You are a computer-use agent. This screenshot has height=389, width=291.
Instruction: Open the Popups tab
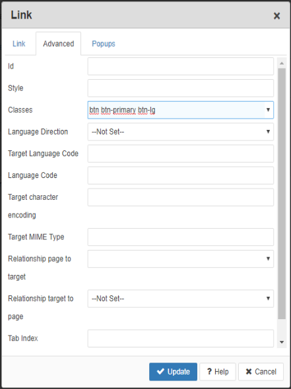(x=104, y=44)
